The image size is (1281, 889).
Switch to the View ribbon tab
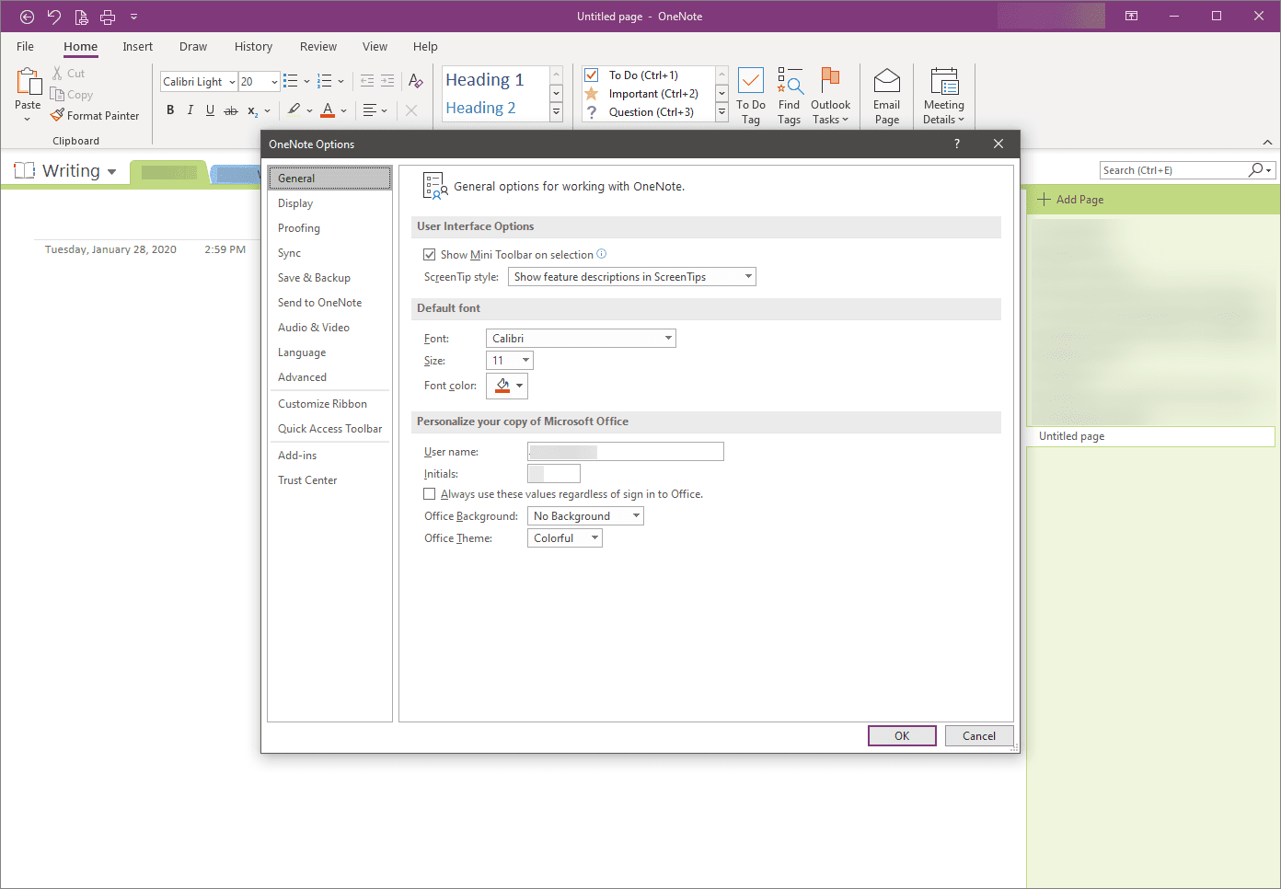click(x=375, y=47)
